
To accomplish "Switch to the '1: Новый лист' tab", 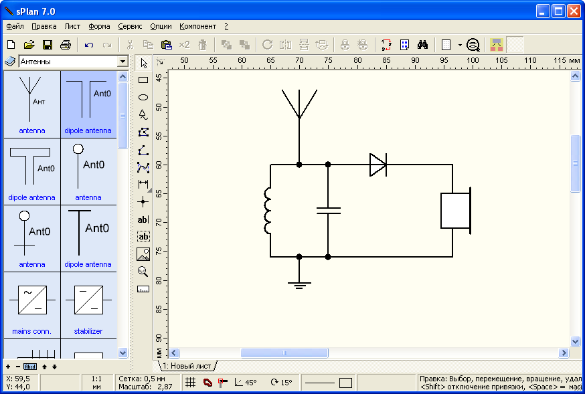I will point(187,366).
